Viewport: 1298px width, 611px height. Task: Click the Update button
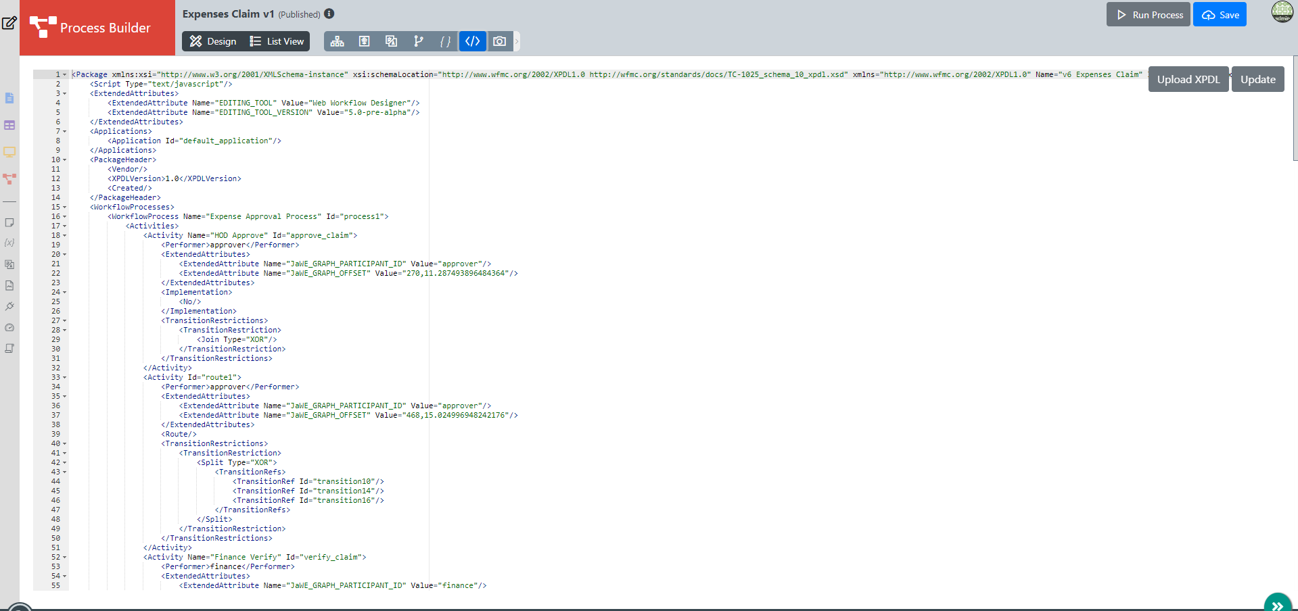coord(1257,79)
